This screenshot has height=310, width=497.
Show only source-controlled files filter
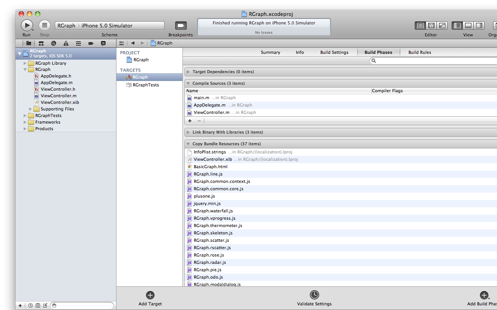pyautogui.click(x=38, y=306)
